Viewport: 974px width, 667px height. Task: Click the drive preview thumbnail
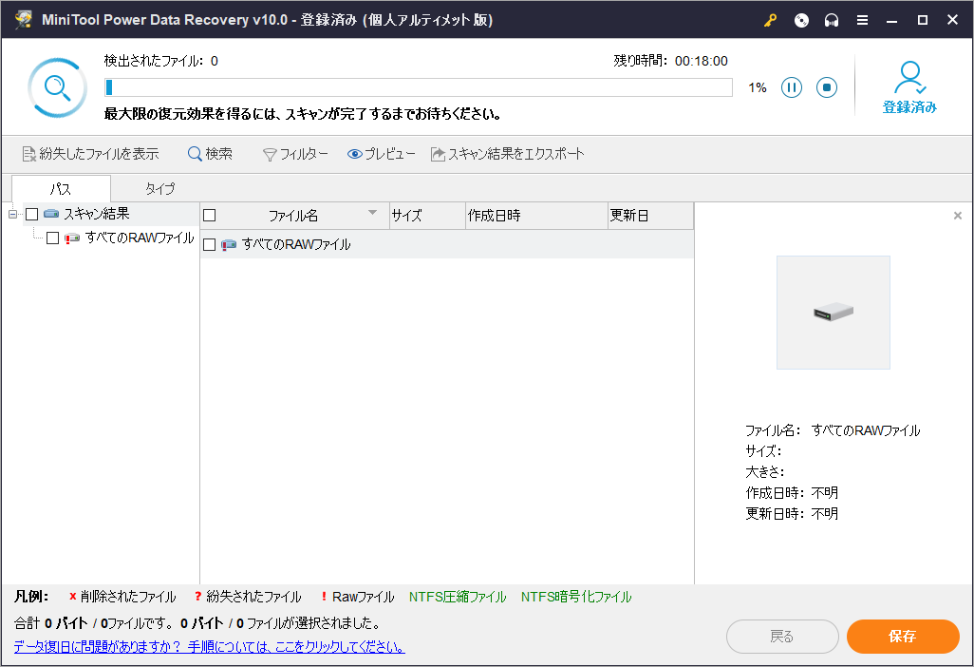[x=833, y=312]
